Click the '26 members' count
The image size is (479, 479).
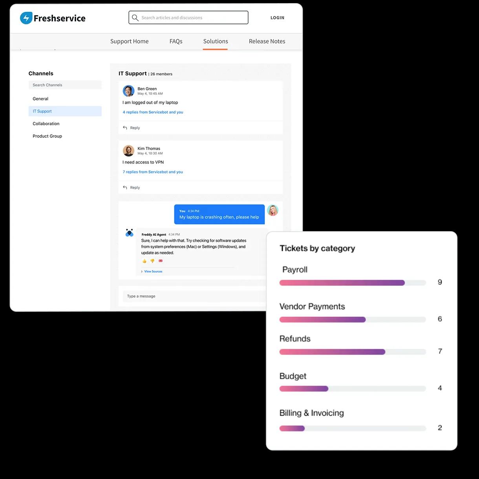point(161,74)
